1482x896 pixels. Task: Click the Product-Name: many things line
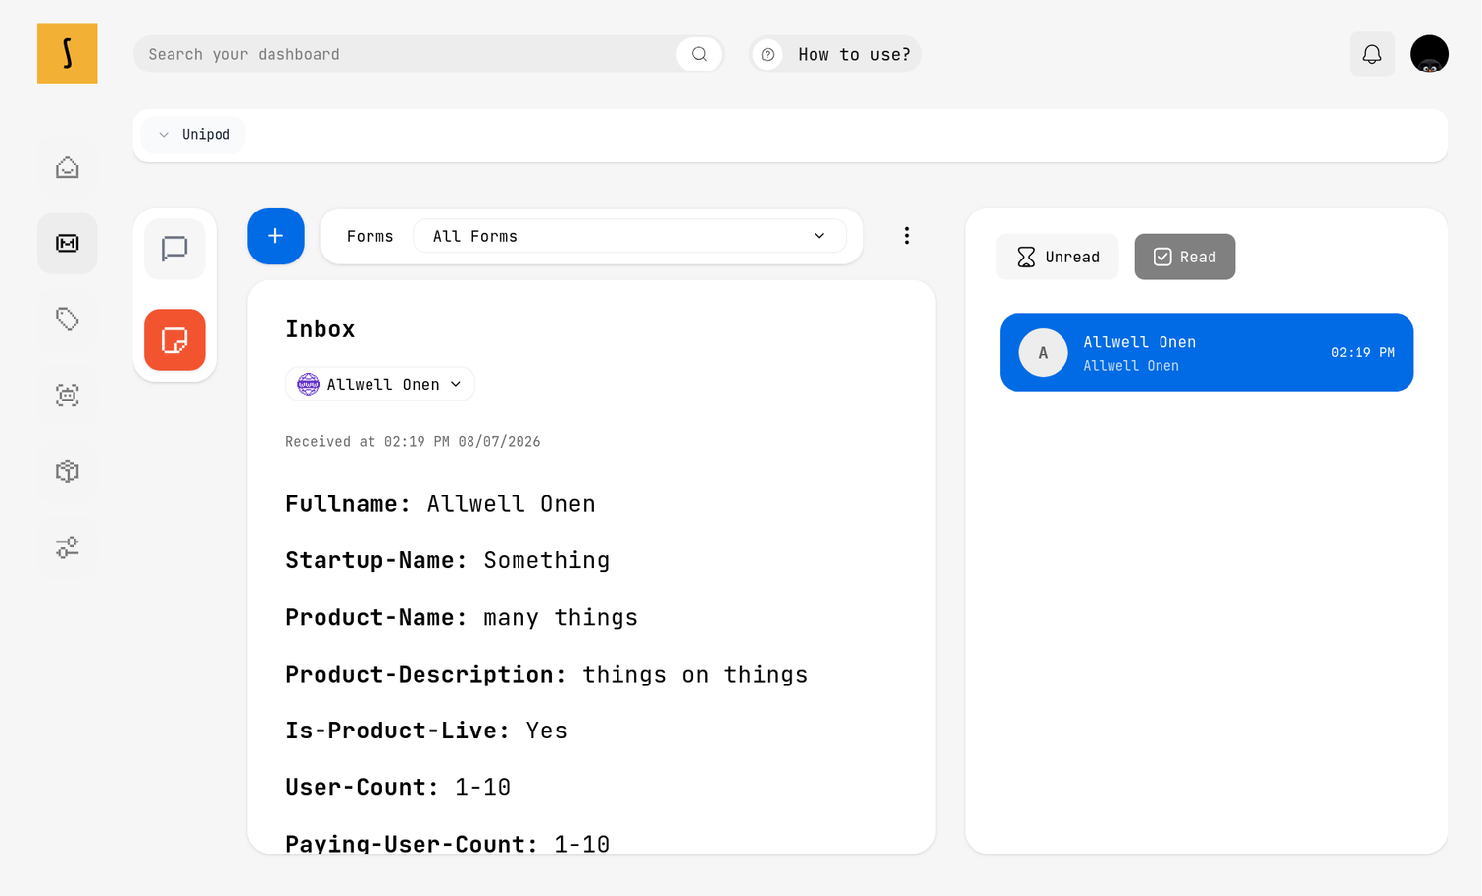462,618
